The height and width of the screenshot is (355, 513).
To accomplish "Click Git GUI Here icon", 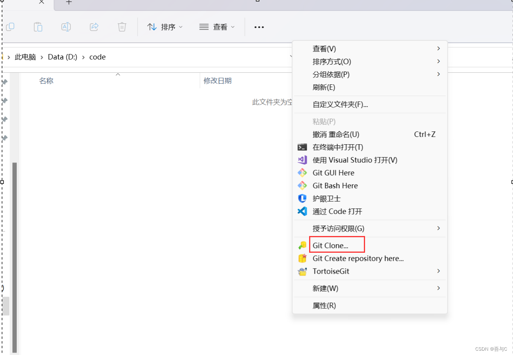I will (x=302, y=173).
